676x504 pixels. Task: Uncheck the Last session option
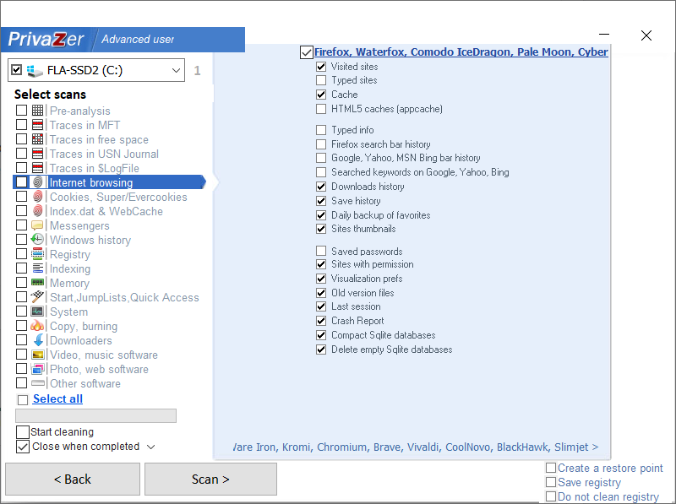pos(321,306)
